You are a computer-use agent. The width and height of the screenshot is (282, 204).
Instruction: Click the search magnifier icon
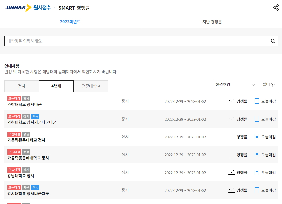click(x=273, y=41)
